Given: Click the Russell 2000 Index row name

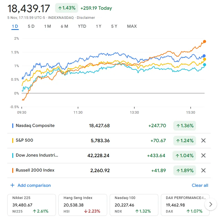Looking at the screenshot, I should (35, 170).
